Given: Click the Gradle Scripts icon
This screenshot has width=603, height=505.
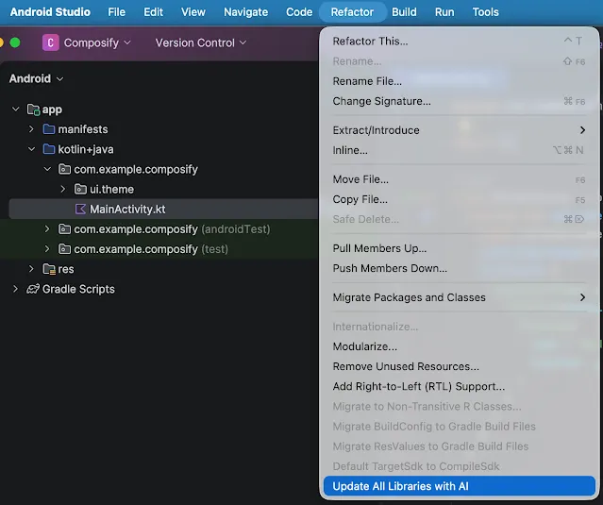Looking at the screenshot, I should (x=32, y=289).
